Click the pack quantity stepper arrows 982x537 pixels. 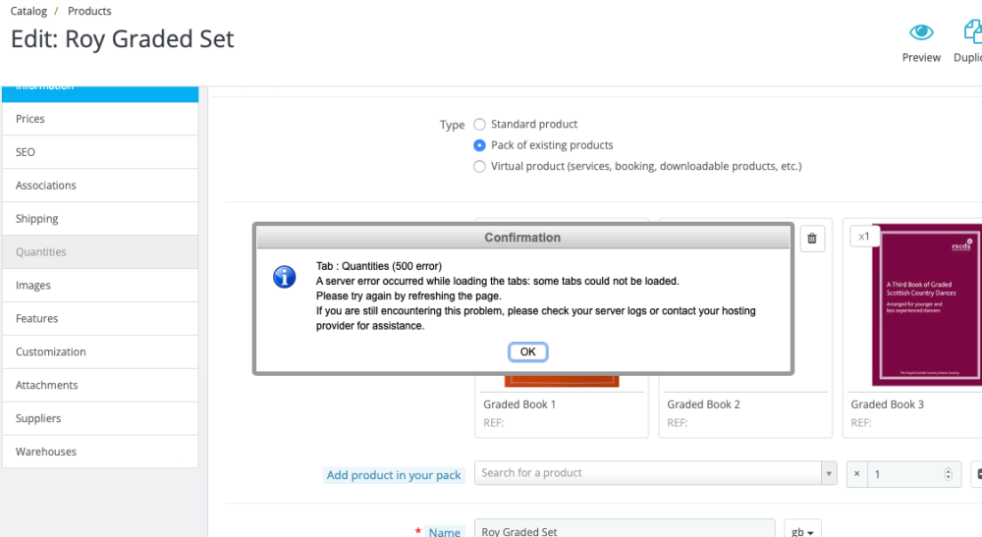pyautogui.click(x=948, y=474)
